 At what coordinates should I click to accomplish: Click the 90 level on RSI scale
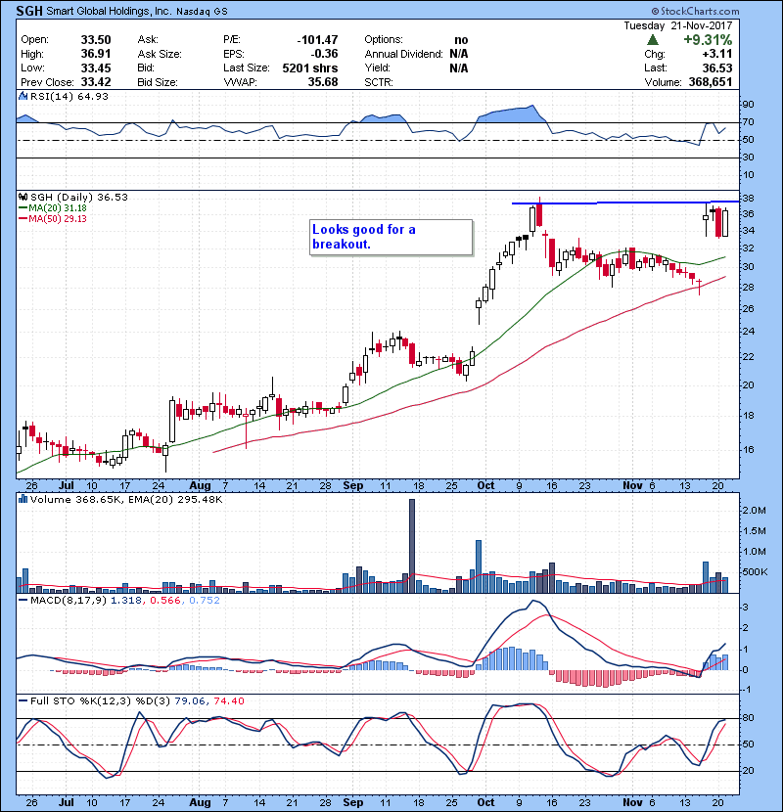tap(749, 105)
